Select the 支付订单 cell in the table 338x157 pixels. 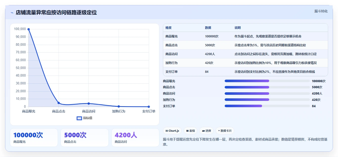[x=172, y=72]
